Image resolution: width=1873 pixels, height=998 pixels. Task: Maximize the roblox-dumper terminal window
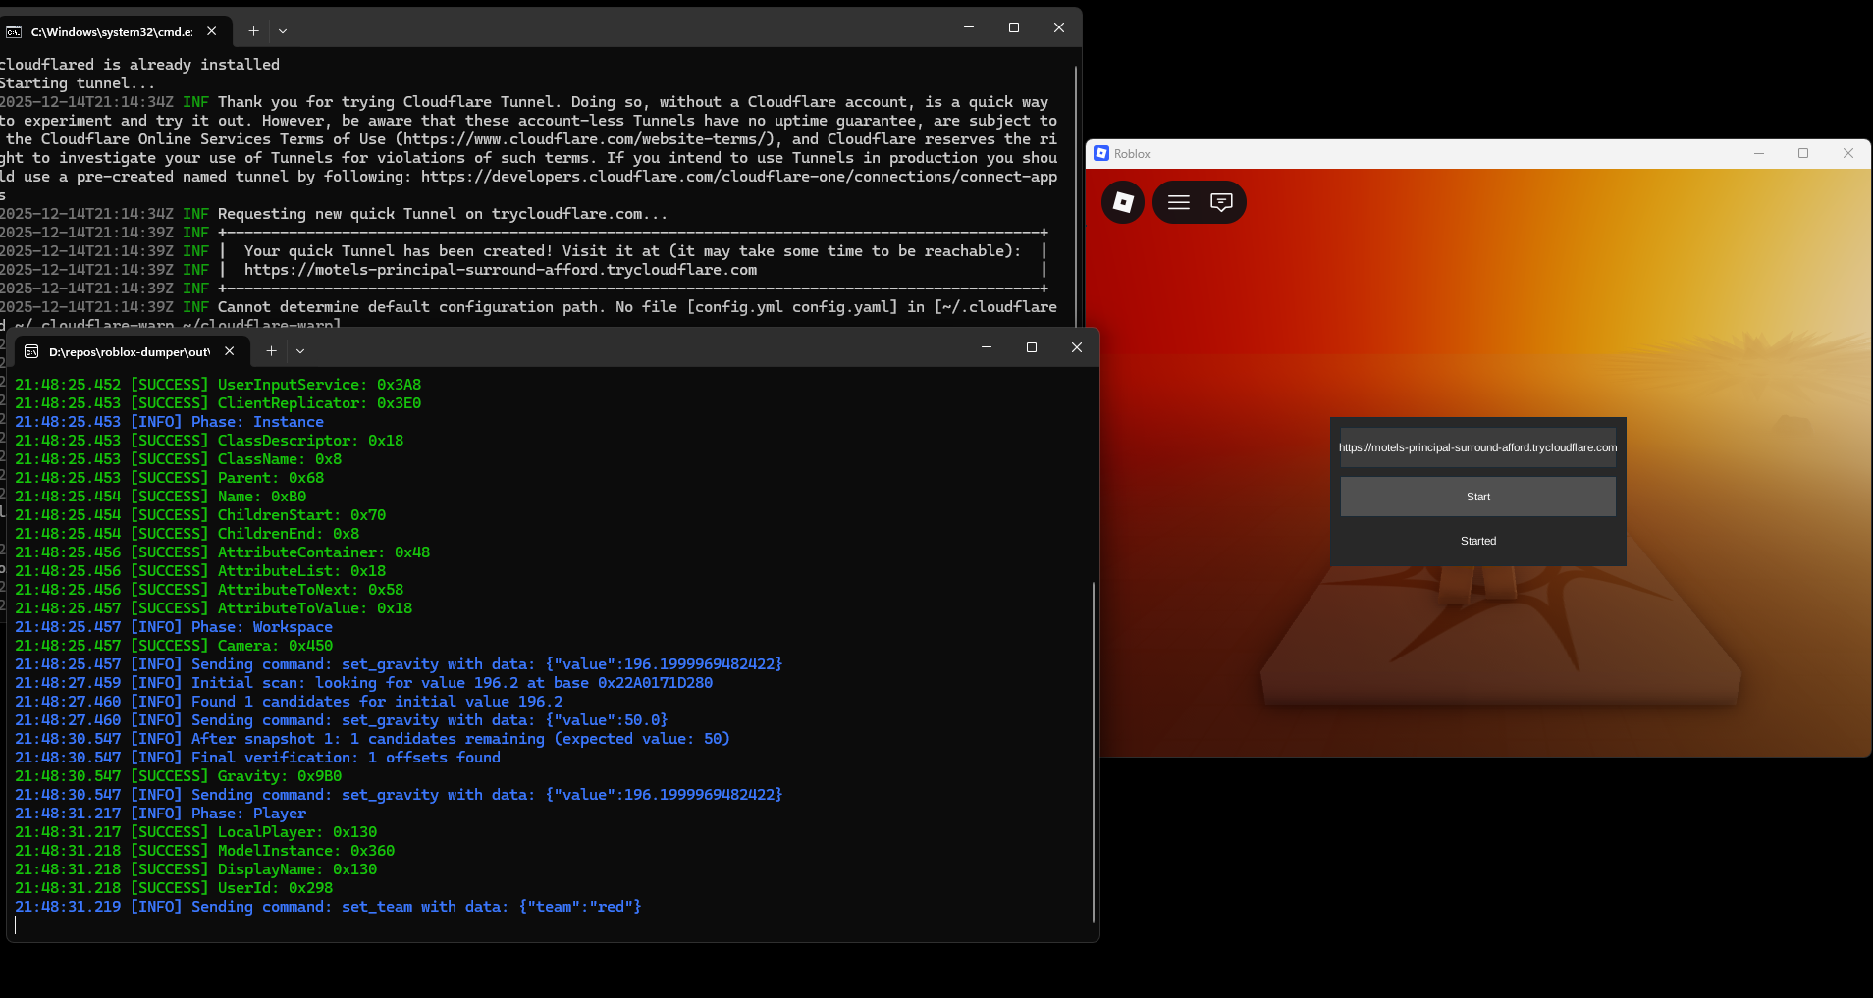(x=1032, y=347)
